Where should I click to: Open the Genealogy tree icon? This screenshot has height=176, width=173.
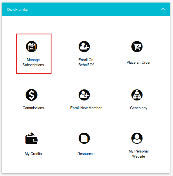point(137,95)
